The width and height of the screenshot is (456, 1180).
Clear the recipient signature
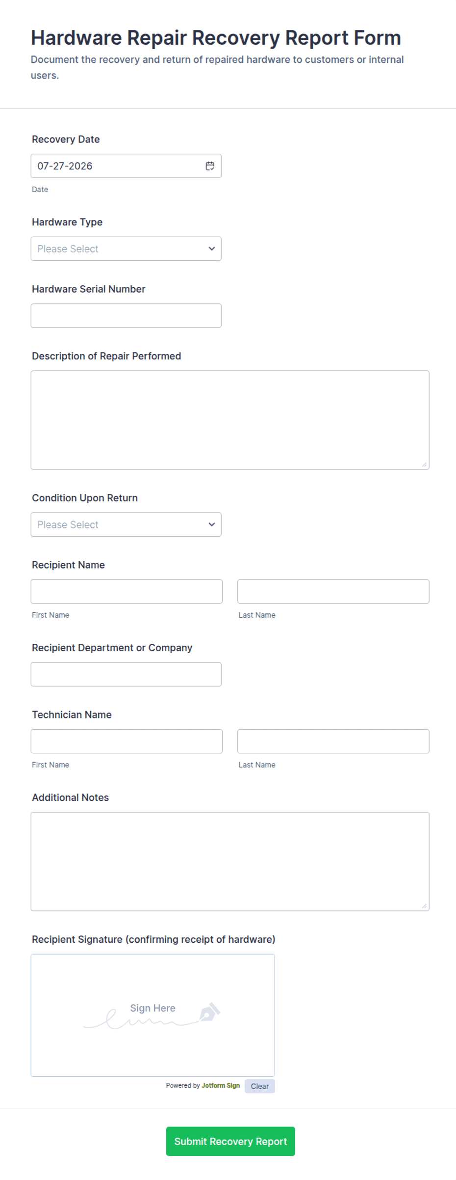click(x=260, y=1086)
